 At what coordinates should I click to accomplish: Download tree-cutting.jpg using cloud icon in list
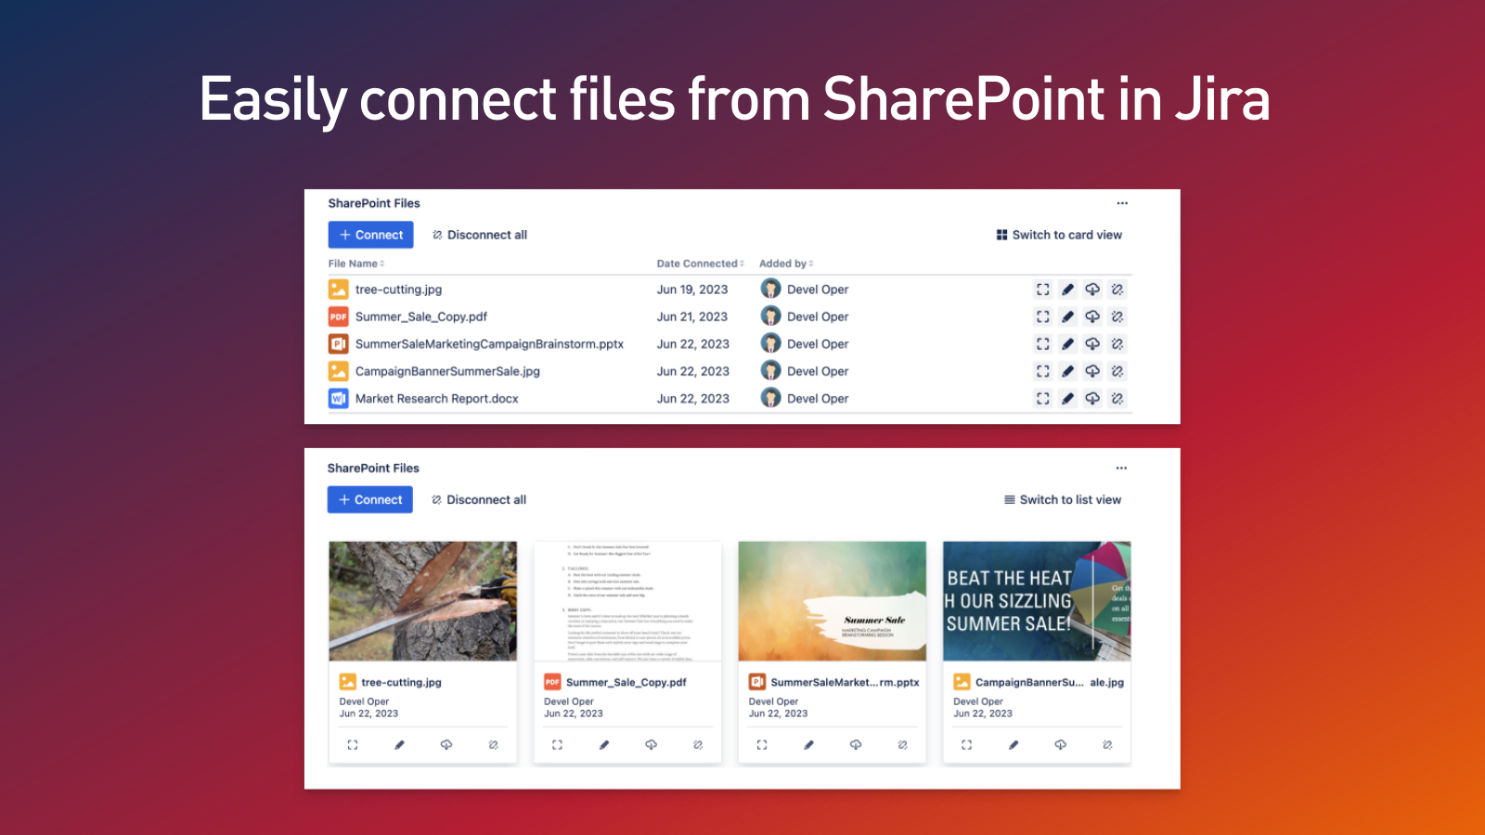pos(1092,289)
